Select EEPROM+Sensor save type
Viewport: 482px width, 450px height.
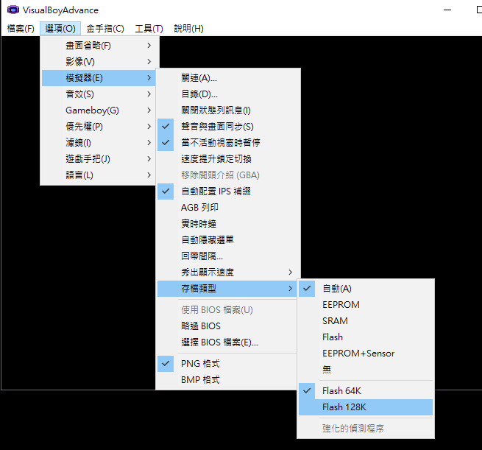point(366,354)
